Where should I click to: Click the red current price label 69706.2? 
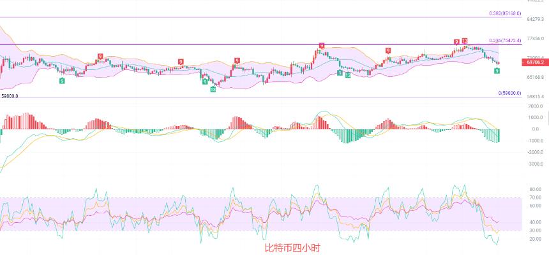pyautogui.click(x=536, y=62)
